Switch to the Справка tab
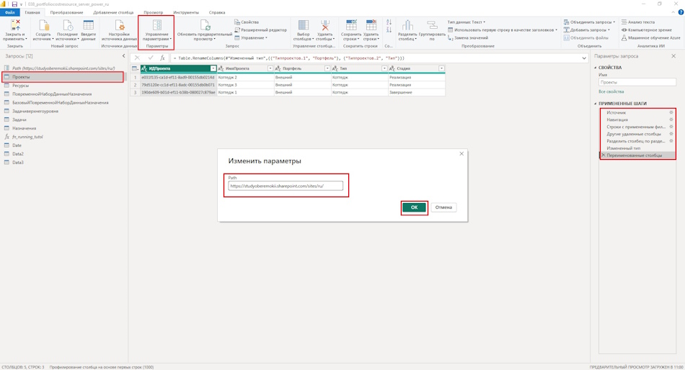 217,13
